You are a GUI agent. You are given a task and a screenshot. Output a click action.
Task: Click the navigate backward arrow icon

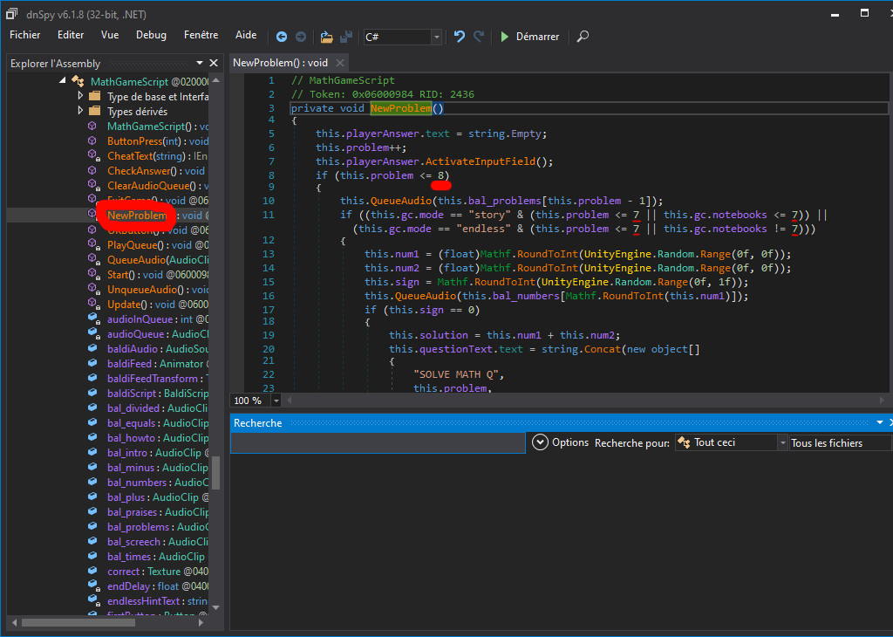282,37
